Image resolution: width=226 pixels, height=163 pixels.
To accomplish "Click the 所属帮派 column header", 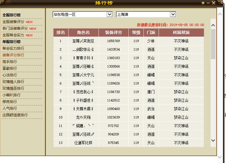I will click(181, 32).
